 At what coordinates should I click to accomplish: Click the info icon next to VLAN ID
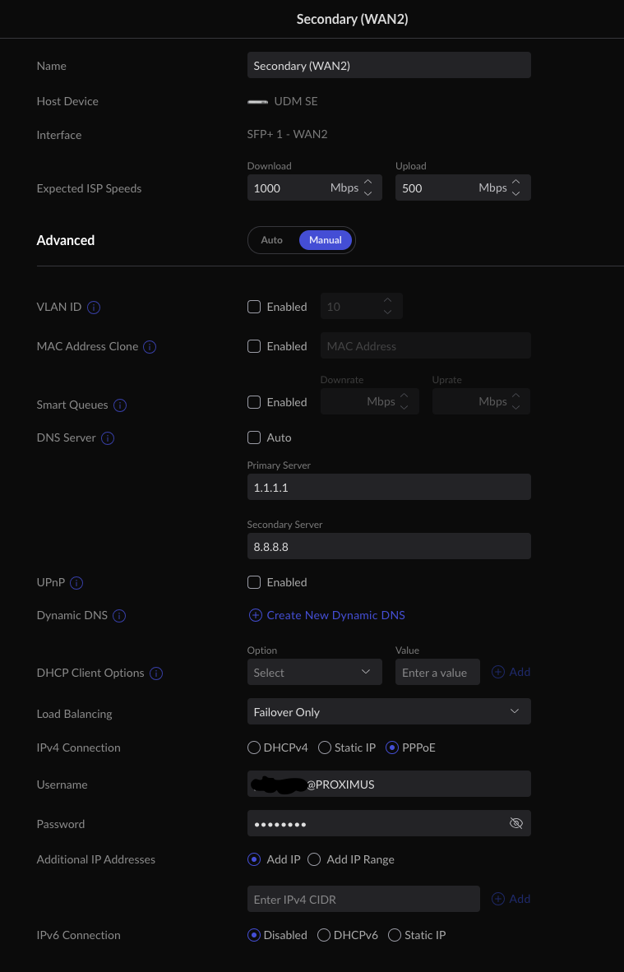(94, 308)
